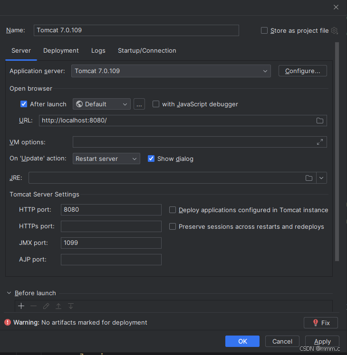Screen dimensions: 347x355
Task: Browse for JRE with folder icon
Action: 309,178
